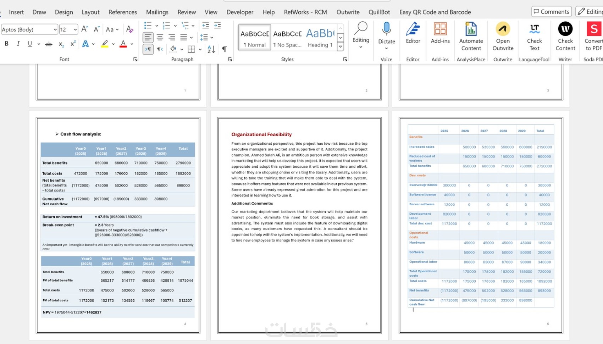The width and height of the screenshot is (603, 344).
Task: Run Writer Check Content
Action: click(565, 37)
